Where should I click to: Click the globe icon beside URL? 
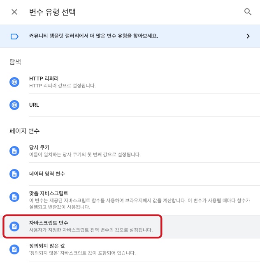coord(14,105)
